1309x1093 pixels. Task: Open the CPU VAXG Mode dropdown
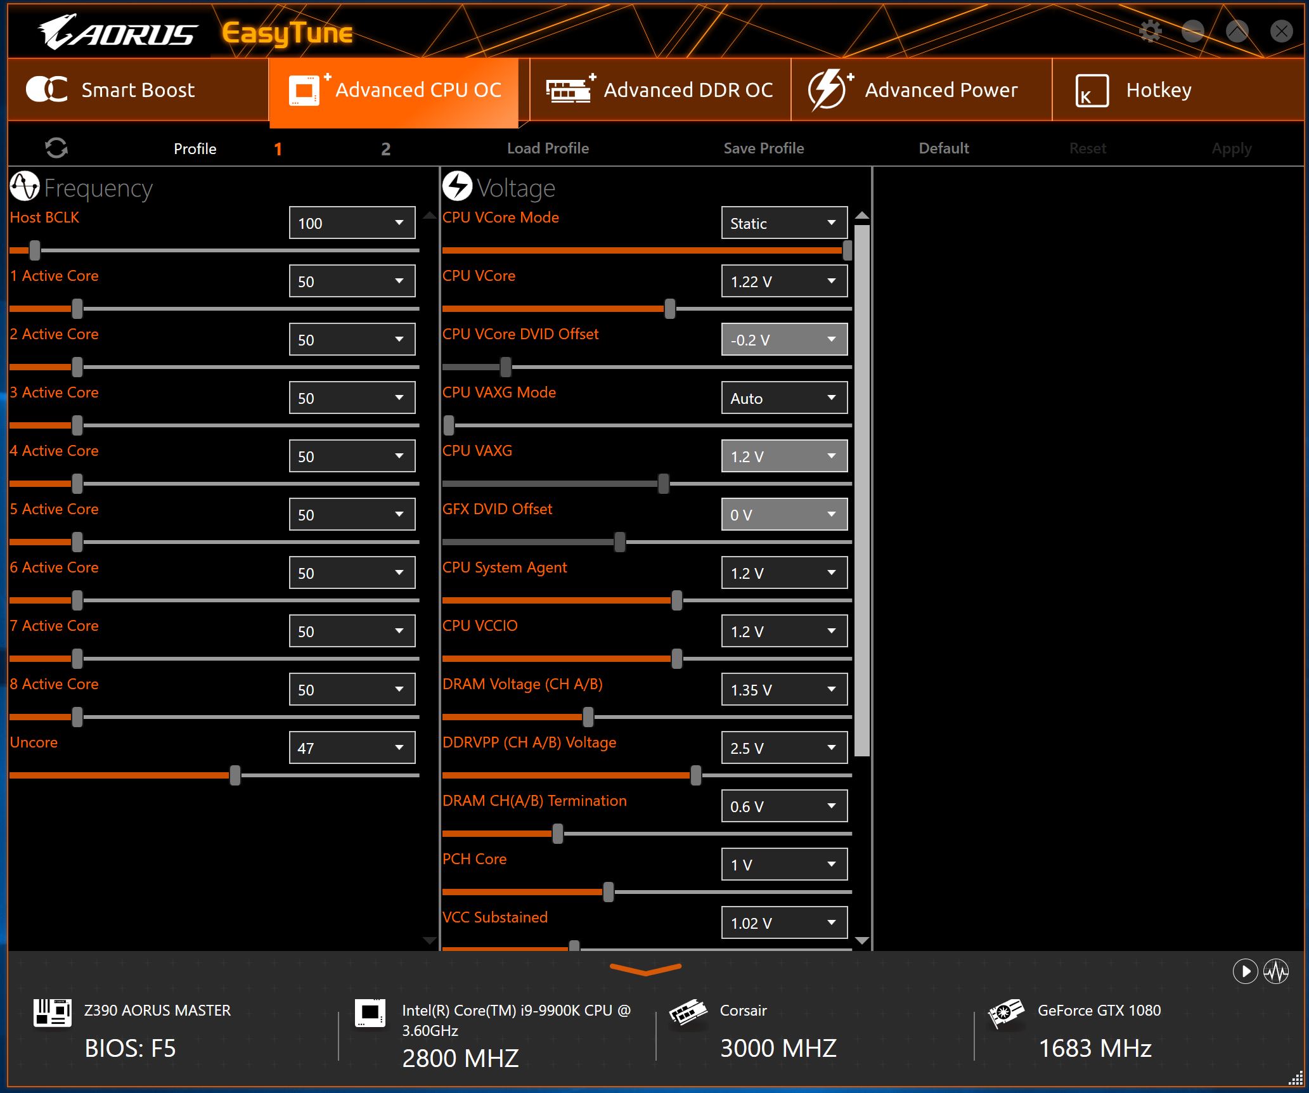coord(784,398)
